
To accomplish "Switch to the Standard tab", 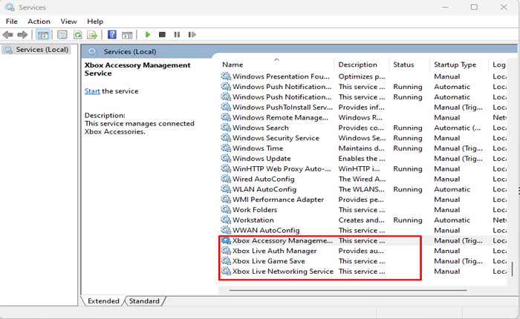I will 144,300.
